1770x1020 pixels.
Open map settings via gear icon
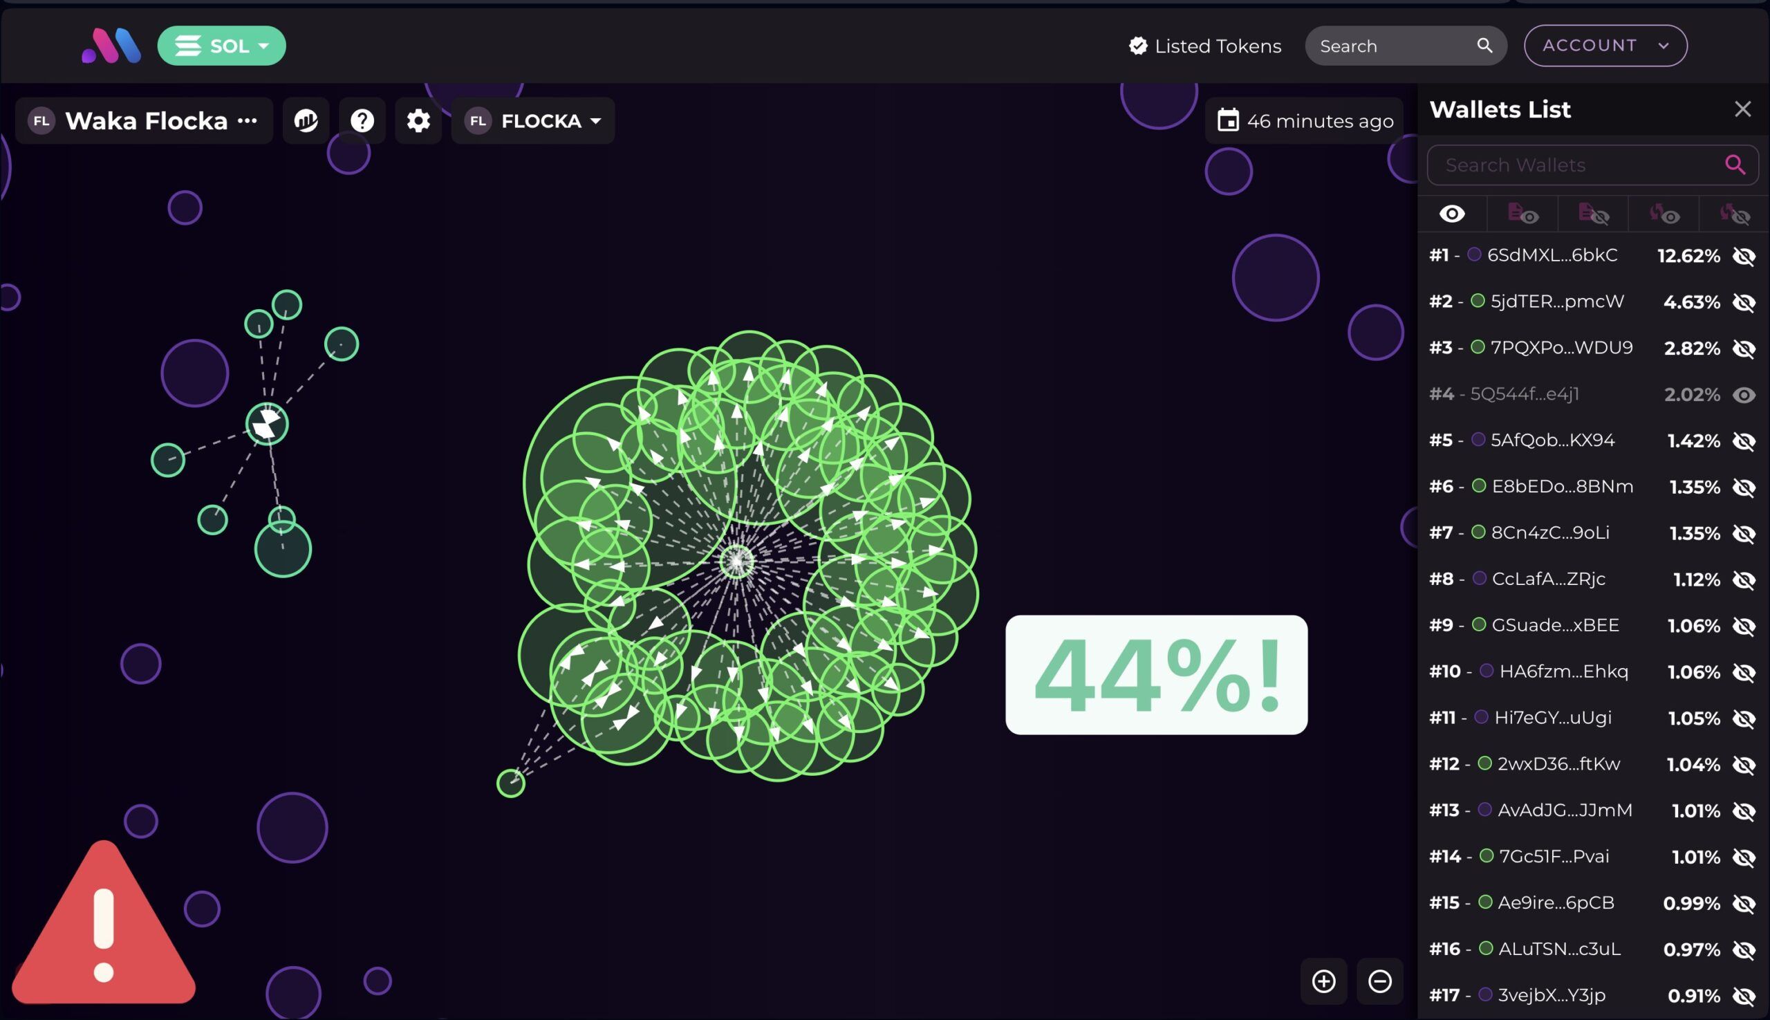click(x=418, y=120)
